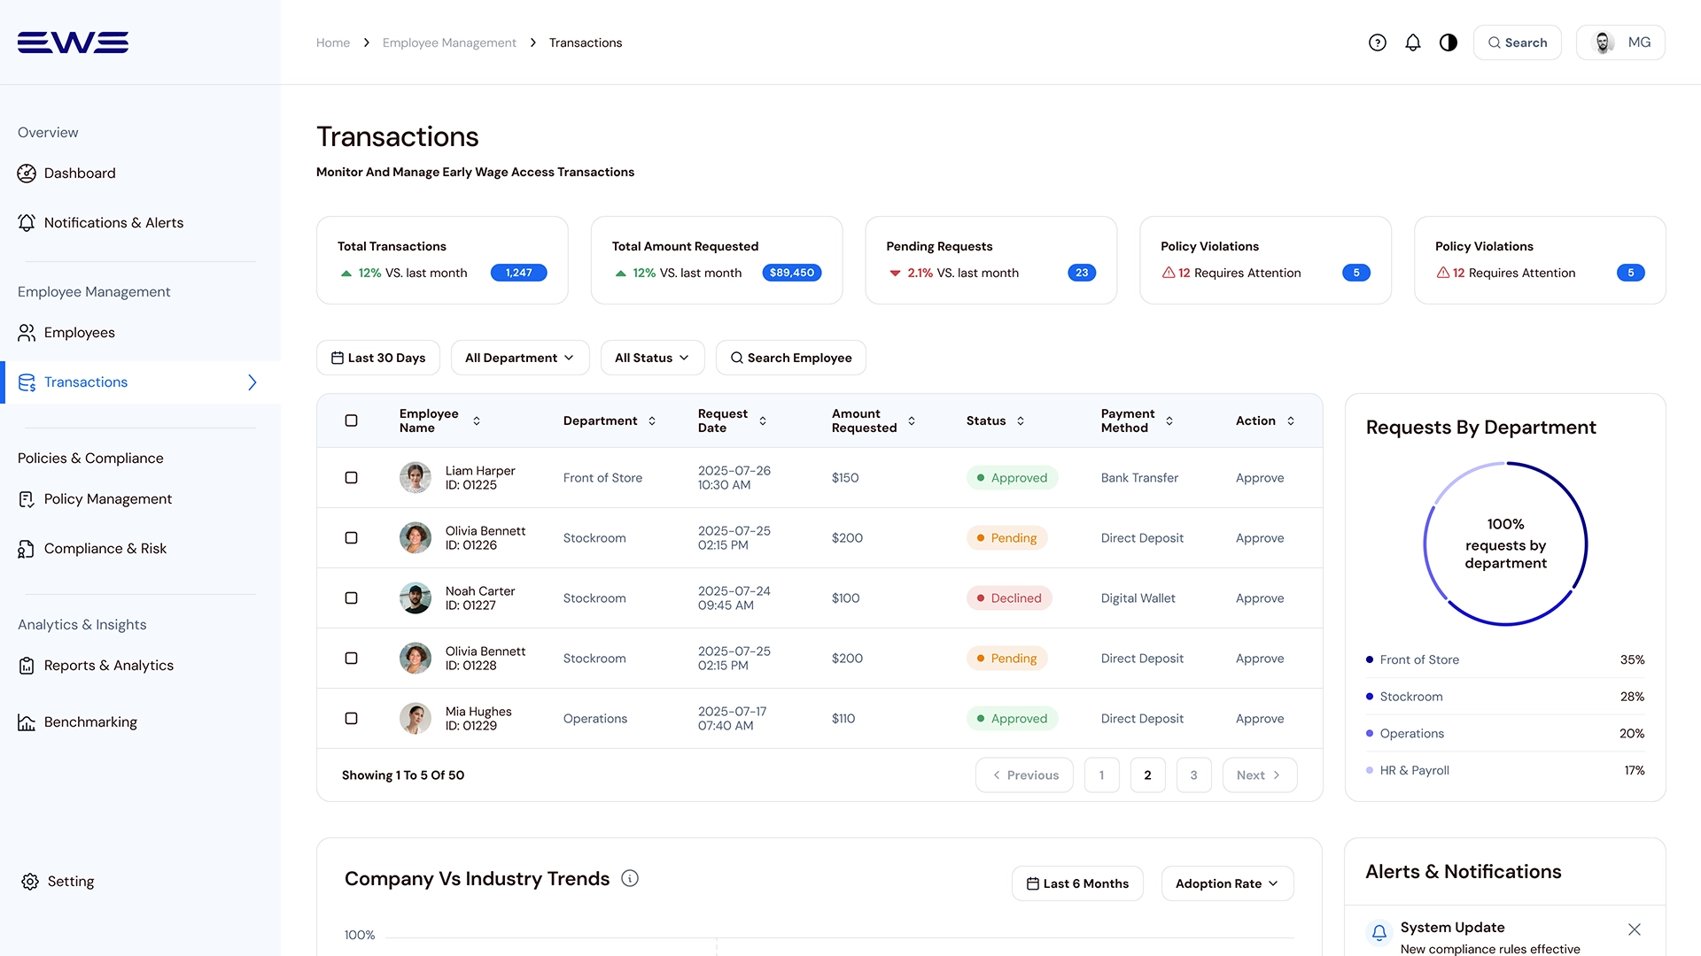This screenshot has width=1701, height=956.
Task: Open the notifications bell icon
Action: click(x=1413, y=42)
